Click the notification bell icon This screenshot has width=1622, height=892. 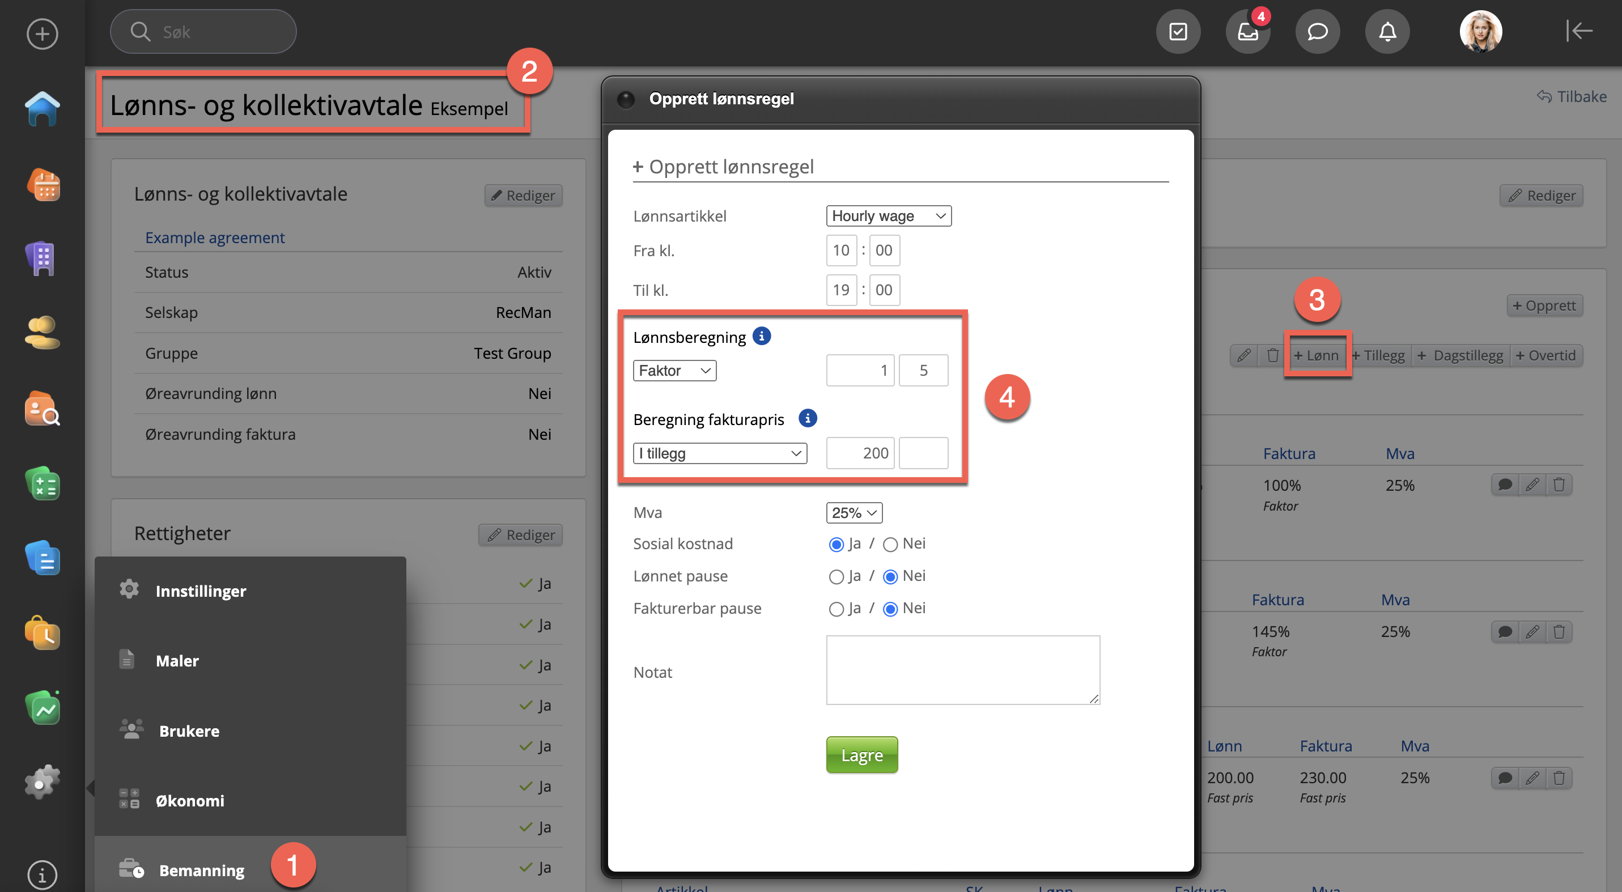pos(1387,32)
